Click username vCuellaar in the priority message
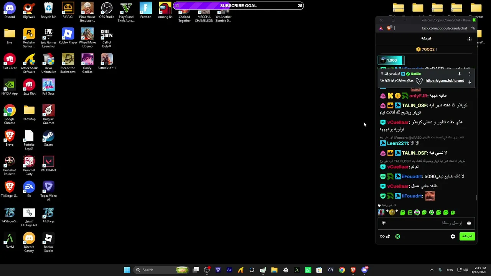The width and height of the screenshot is (491, 276). 398,122
